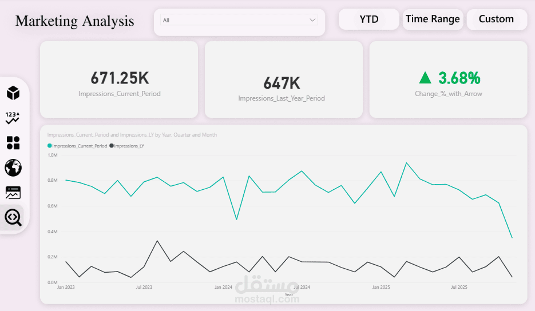Click the 0.2M y-axis label

tap(53, 257)
